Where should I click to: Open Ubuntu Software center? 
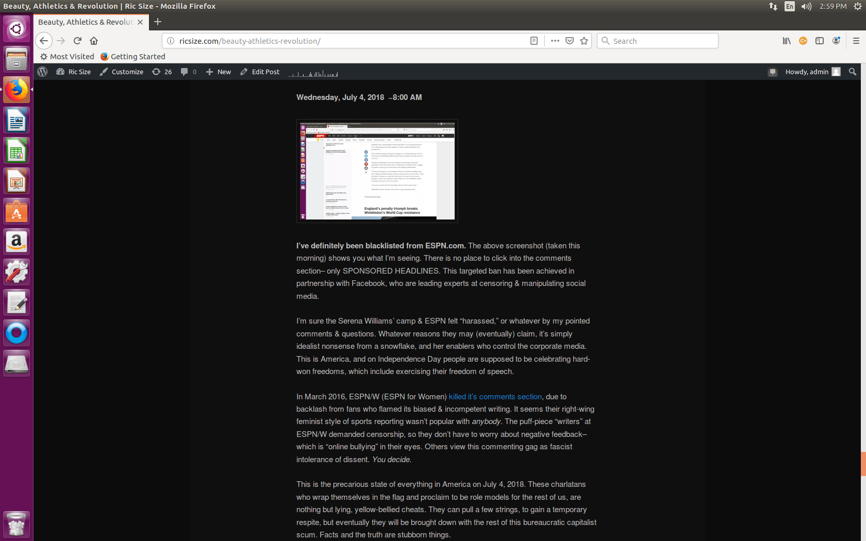16,211
